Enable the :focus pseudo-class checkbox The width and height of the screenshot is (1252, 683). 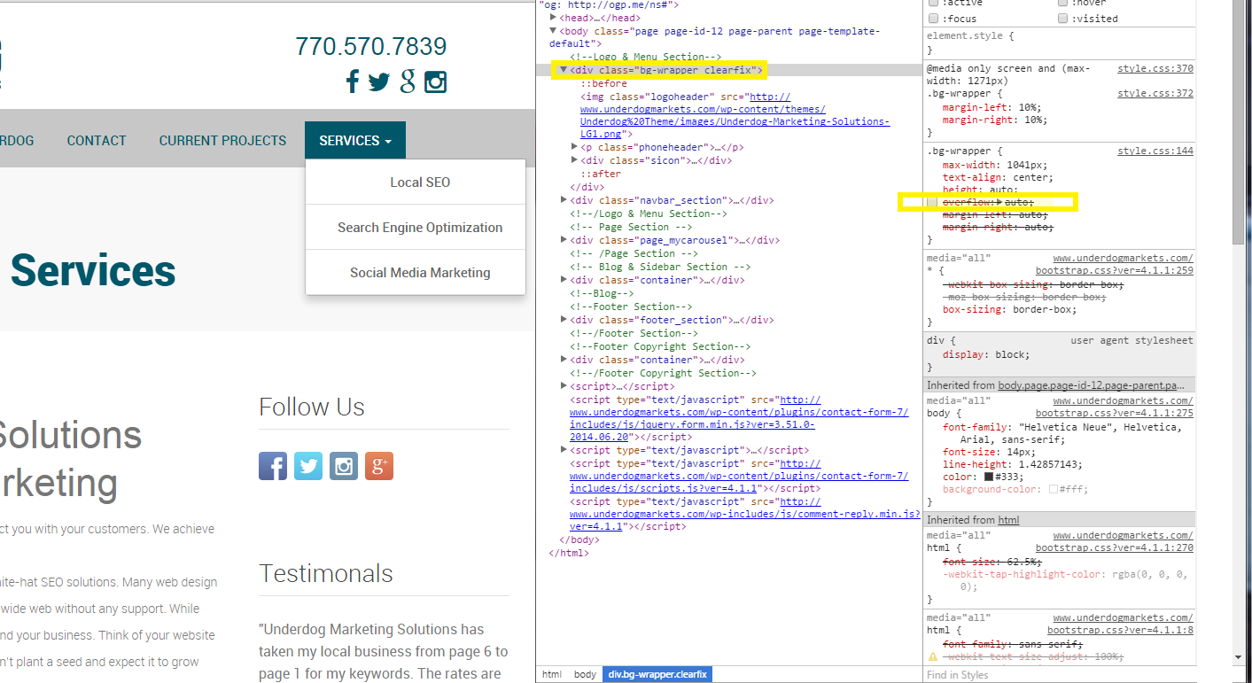pyautogui.click(x=933, y=19)
